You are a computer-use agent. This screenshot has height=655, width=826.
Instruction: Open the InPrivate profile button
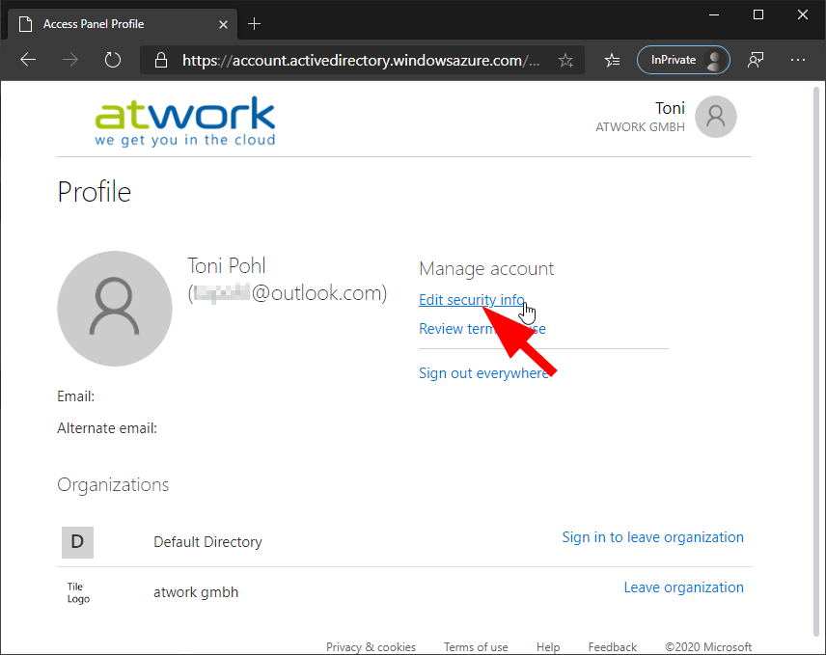683,60
